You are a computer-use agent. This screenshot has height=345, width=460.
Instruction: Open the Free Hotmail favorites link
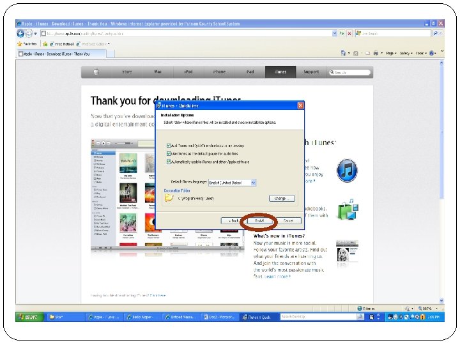click(61, 44)
